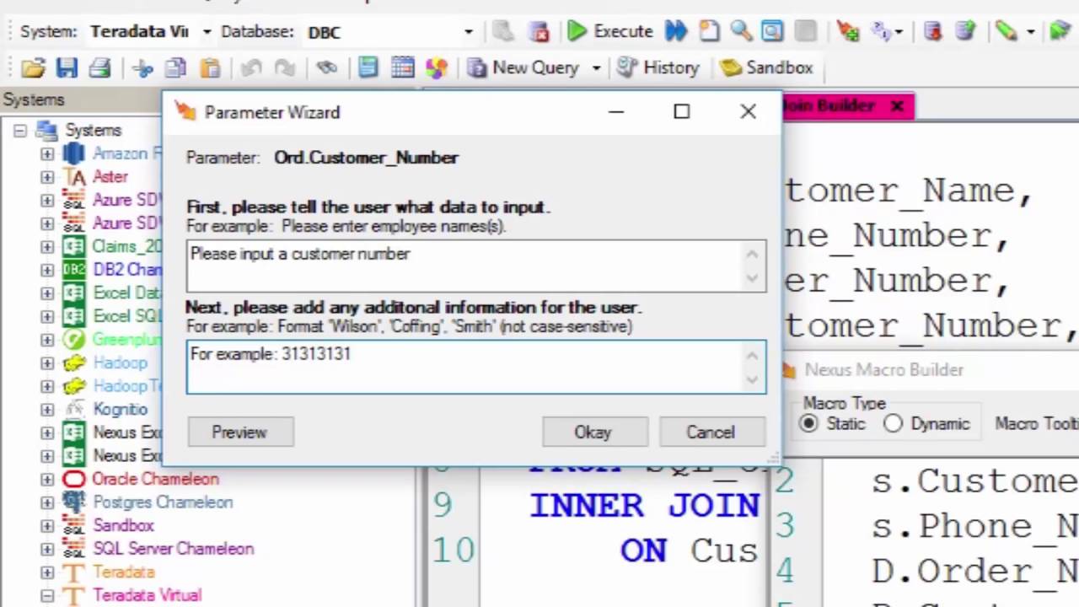Screen dimensions: 1079x607
Task: Select the Static macro type radio button
Action: (x=809, y=424)
